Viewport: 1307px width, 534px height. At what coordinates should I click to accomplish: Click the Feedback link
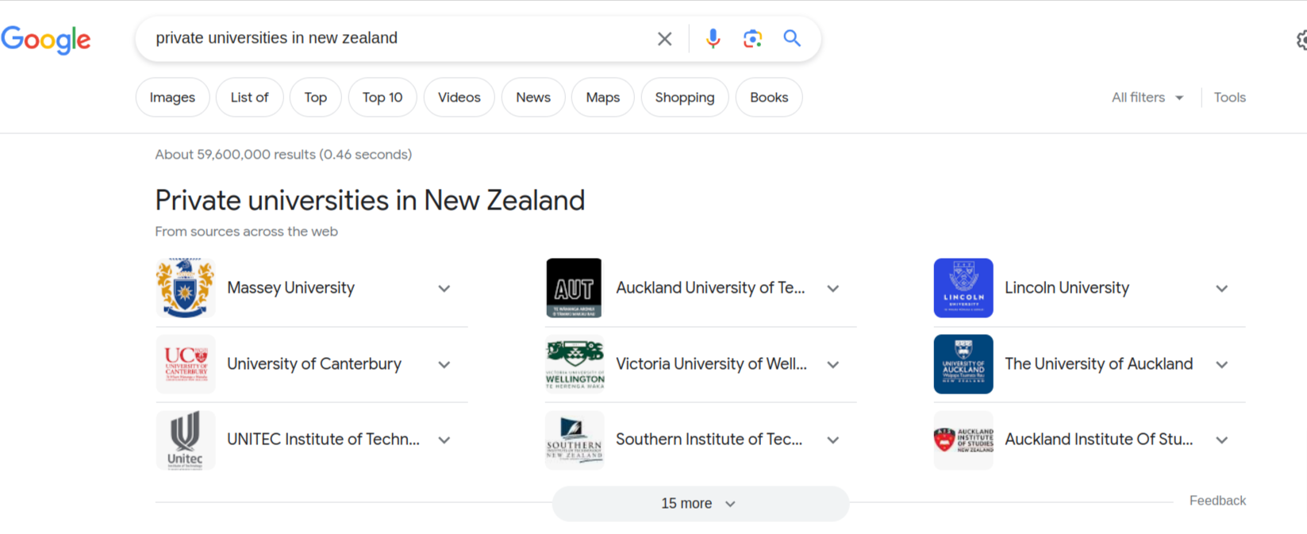[x=1217, y=501]
